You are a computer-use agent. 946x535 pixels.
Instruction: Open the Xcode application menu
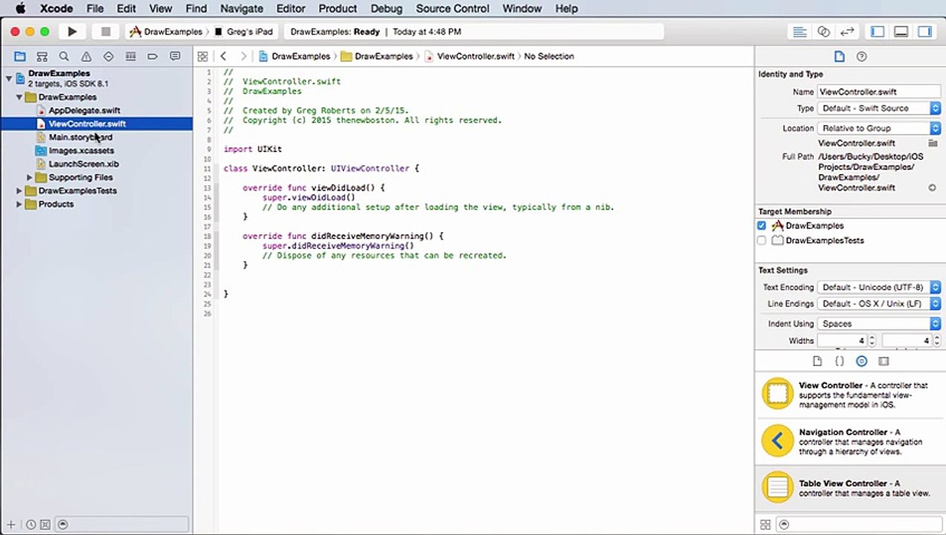tap(57, 9)
